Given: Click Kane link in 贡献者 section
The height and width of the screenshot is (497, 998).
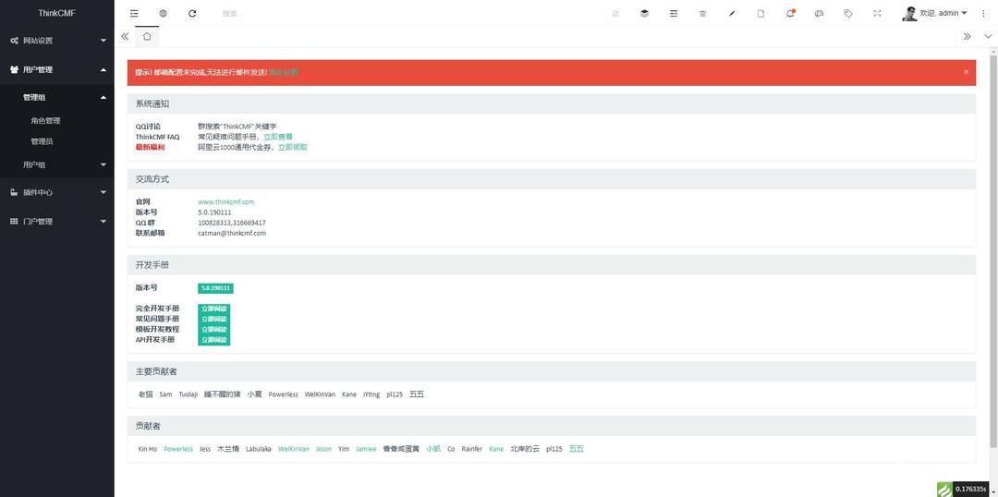Looking at the screenshot, I should (496, 449).
